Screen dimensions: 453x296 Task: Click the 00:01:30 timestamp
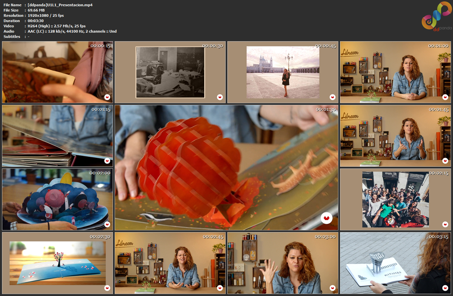coord(326,109)
